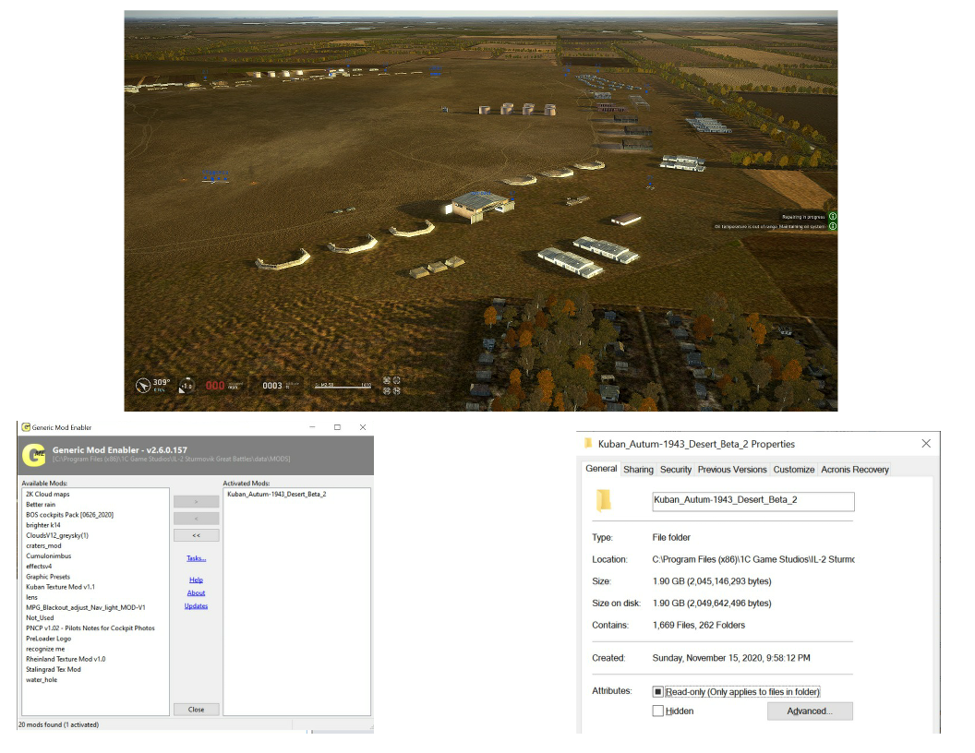Select "Rheinland Texture Mod v1.0"
This screenshot has width=975, height=753.
(66, 659)
